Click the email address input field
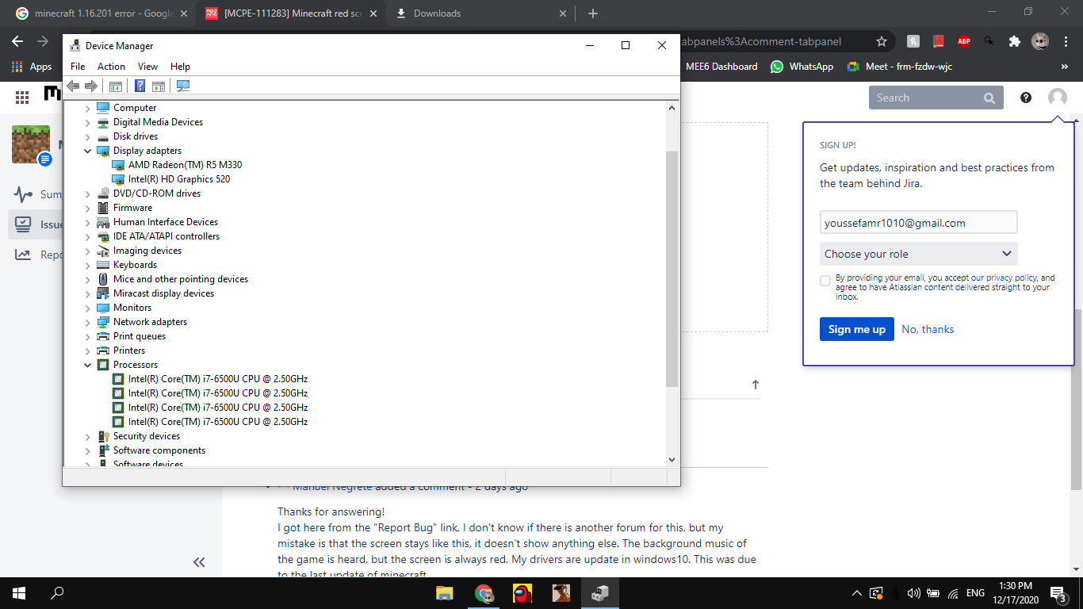Image resolution: width=1083 pixels, height=609 pixels. pyautogui.click(x=918, y=223)
